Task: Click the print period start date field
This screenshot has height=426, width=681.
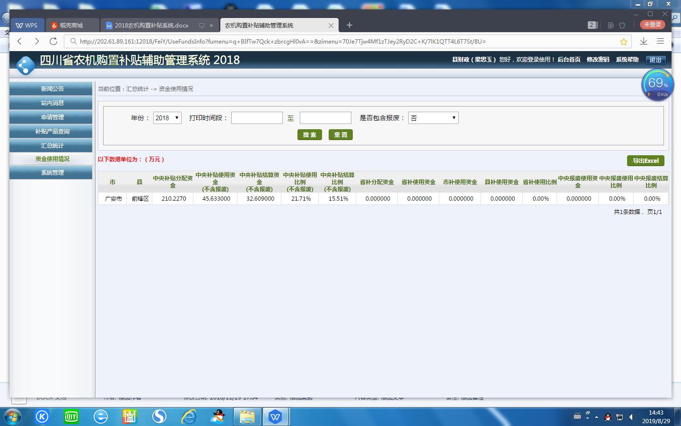Action: point(257,118)
